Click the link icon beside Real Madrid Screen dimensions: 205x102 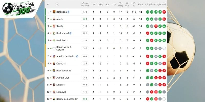coord(70,33)
